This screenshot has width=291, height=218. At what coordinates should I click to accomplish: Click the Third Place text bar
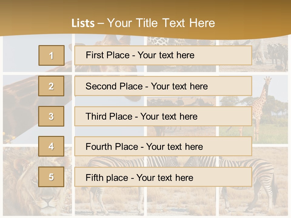(163, 116)
